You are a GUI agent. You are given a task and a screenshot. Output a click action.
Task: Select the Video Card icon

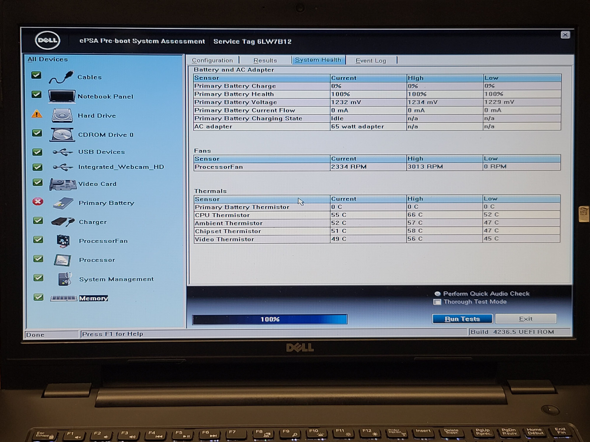tap(63, 184)
